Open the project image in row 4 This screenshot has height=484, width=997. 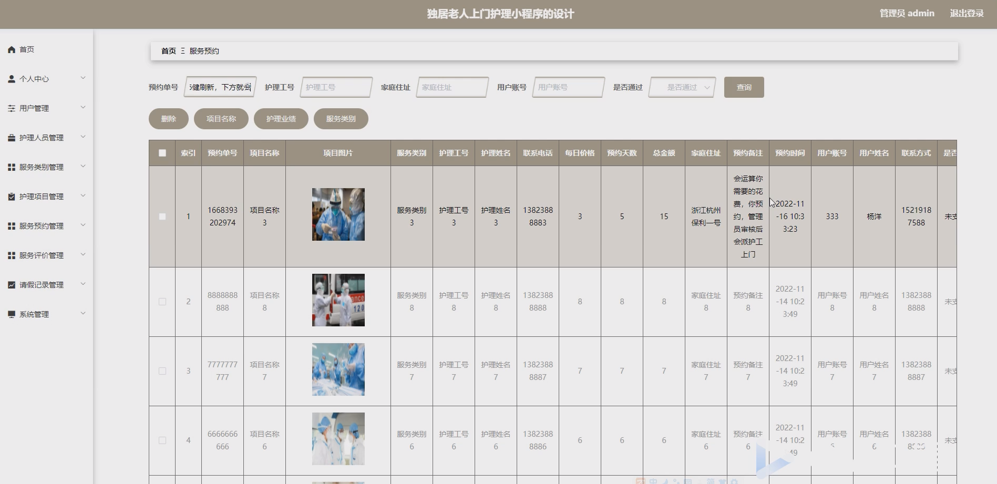338,439
